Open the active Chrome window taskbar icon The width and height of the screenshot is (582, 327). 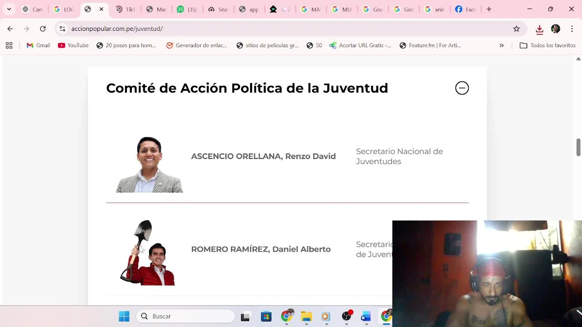tap(386, 316)
